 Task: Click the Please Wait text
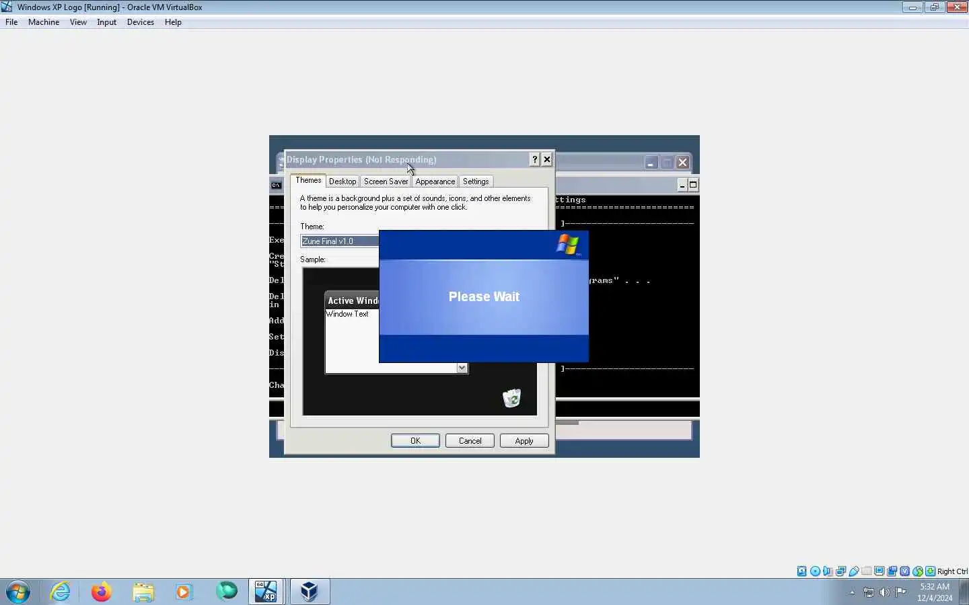(x=484, y=296)
